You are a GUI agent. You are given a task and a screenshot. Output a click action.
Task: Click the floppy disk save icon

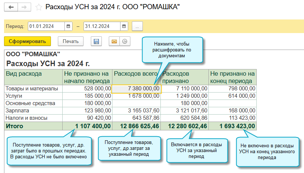[x=97, y=42]
